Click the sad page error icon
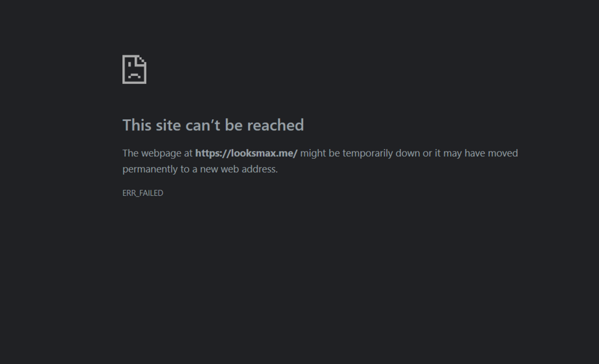This screenshot has height=364, width=599. 134,69
